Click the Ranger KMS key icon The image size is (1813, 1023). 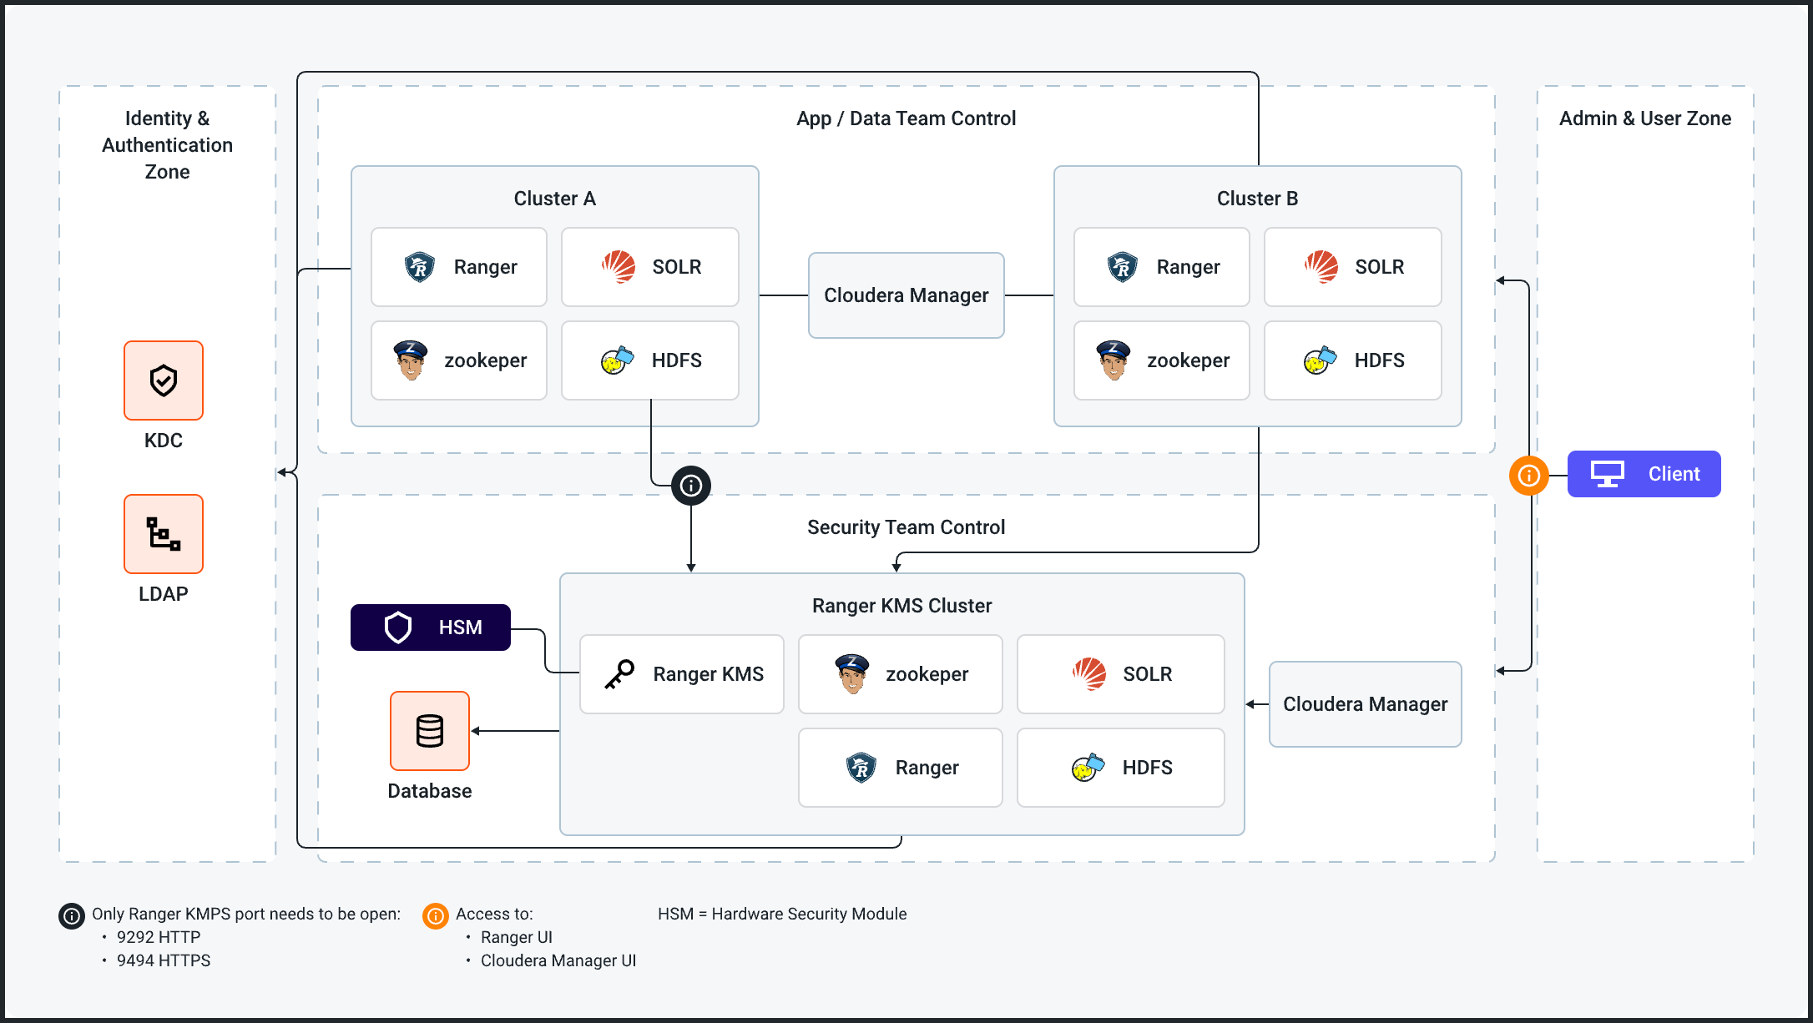[x=619, y=674]
